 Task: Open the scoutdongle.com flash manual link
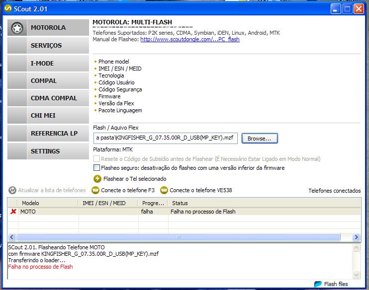pos(190,39)
